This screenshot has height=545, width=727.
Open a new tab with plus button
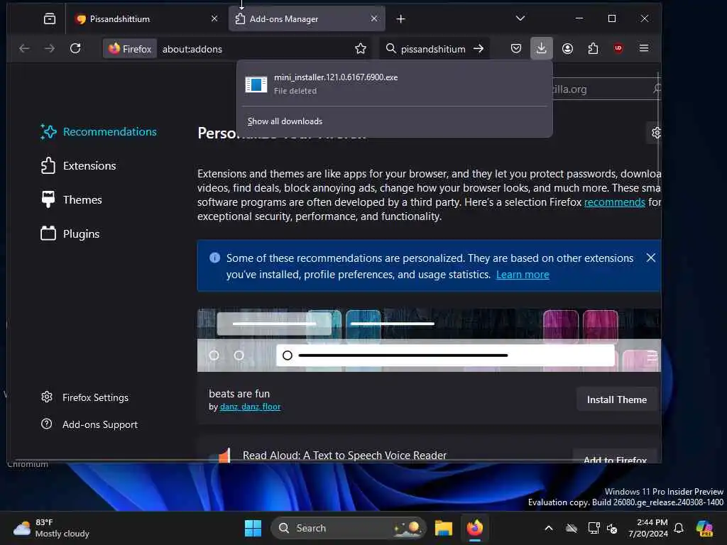[x=400, y=19]
